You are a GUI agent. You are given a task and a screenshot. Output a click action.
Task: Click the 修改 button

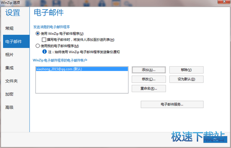click(x=148, y=79)
